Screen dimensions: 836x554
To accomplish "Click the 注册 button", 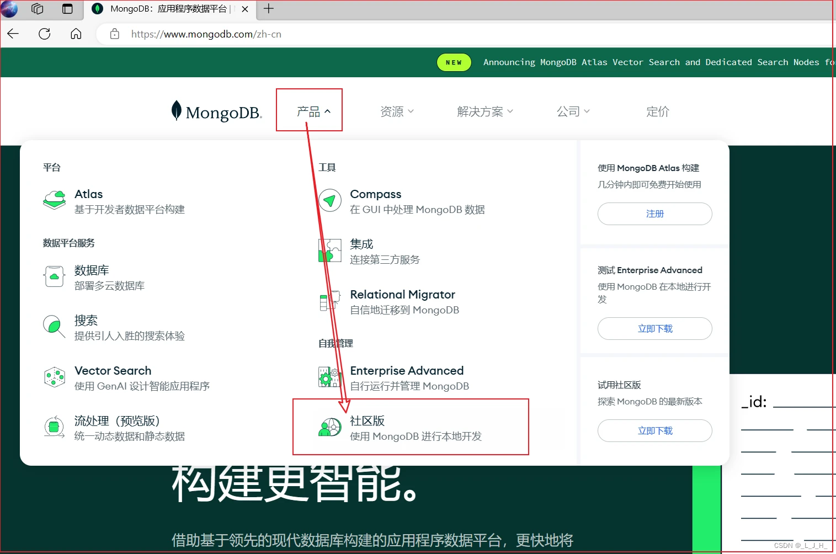I will 654,214.
